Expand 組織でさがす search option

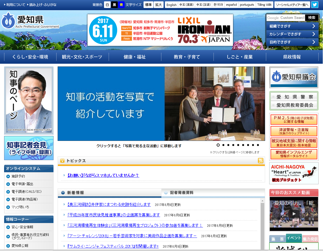coord(292,26)
